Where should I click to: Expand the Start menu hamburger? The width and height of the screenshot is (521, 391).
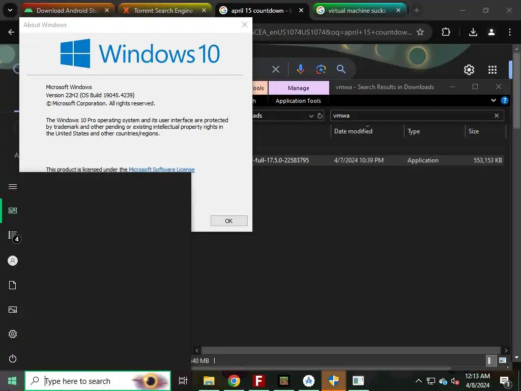click(x=13, y=186)
